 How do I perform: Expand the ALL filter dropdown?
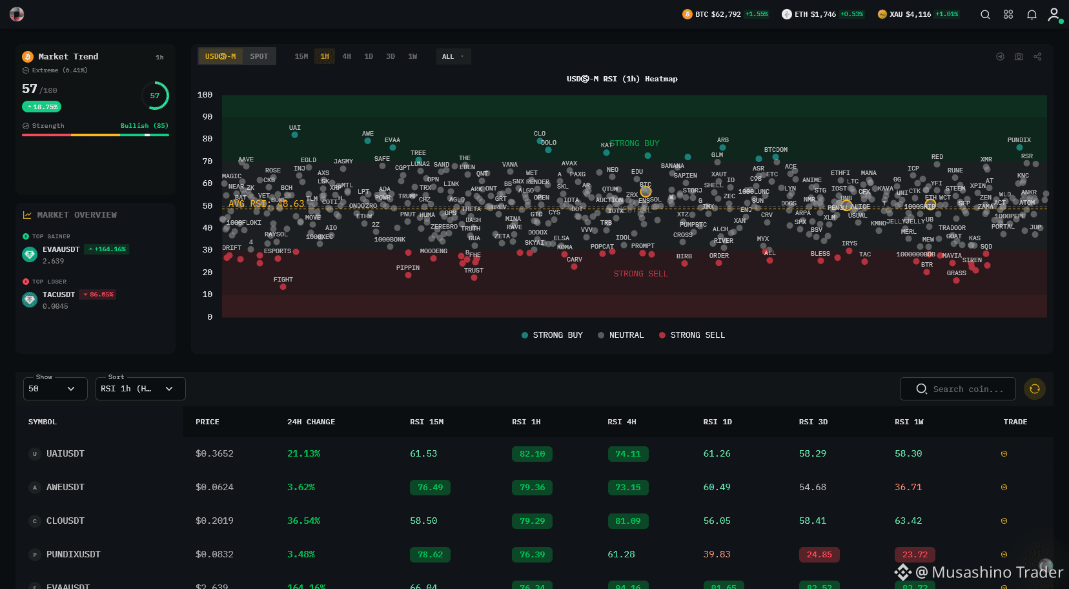pos(453,57)
